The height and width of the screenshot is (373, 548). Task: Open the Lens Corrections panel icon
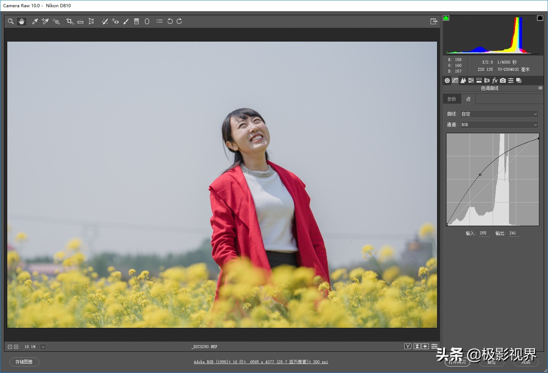click(x=487, y=81)
